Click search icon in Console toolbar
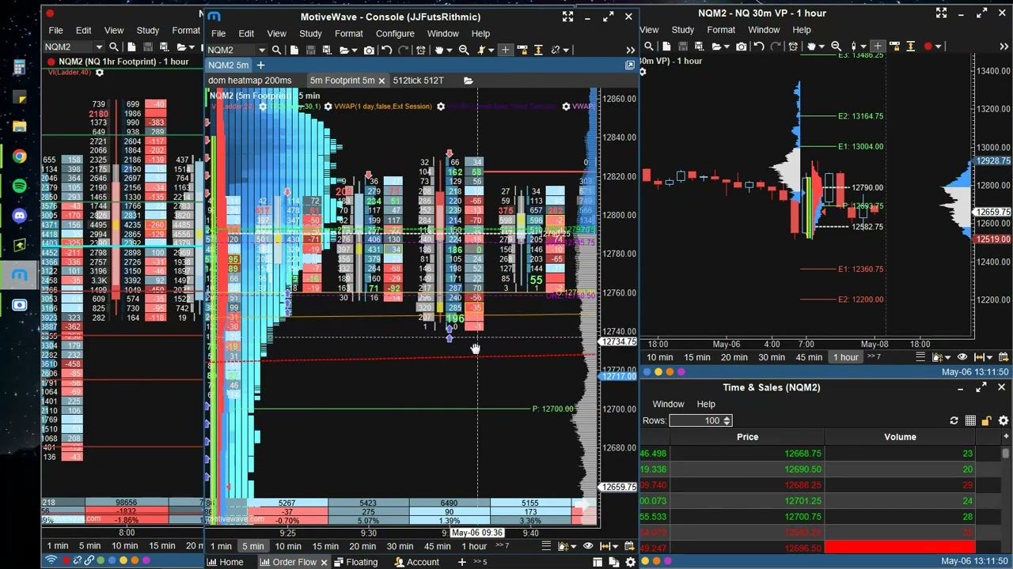 [276, 50]
